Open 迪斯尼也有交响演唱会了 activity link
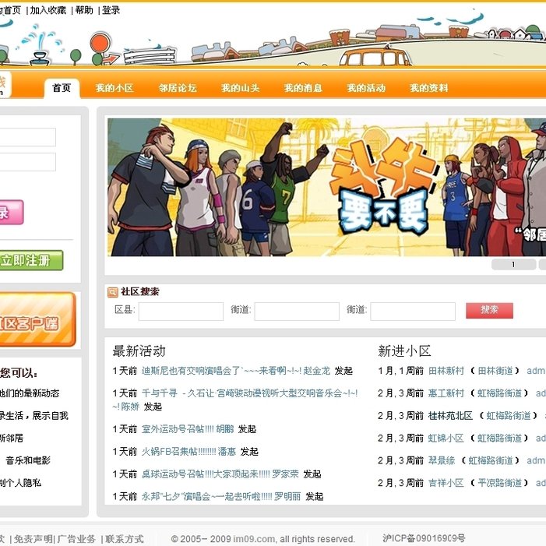 coord(221,371)
